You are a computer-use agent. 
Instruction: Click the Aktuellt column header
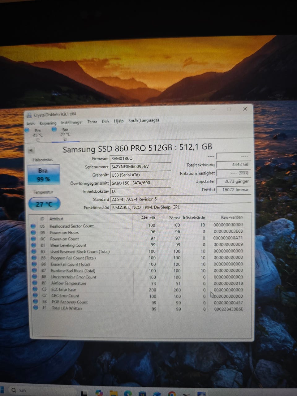148,218
